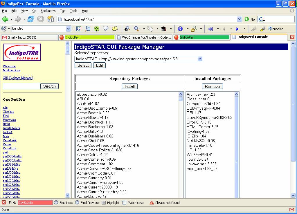
Task: Click the four-leaf clover toolbar icon
Action: [x=96, y=29]
